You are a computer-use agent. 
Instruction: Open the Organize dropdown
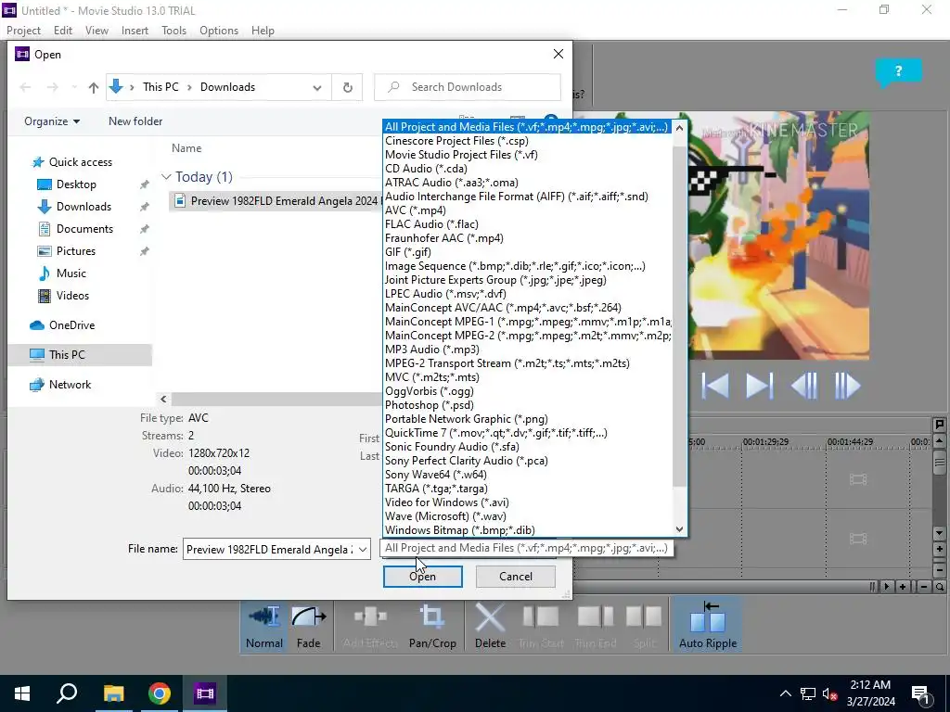coord(52,121)
